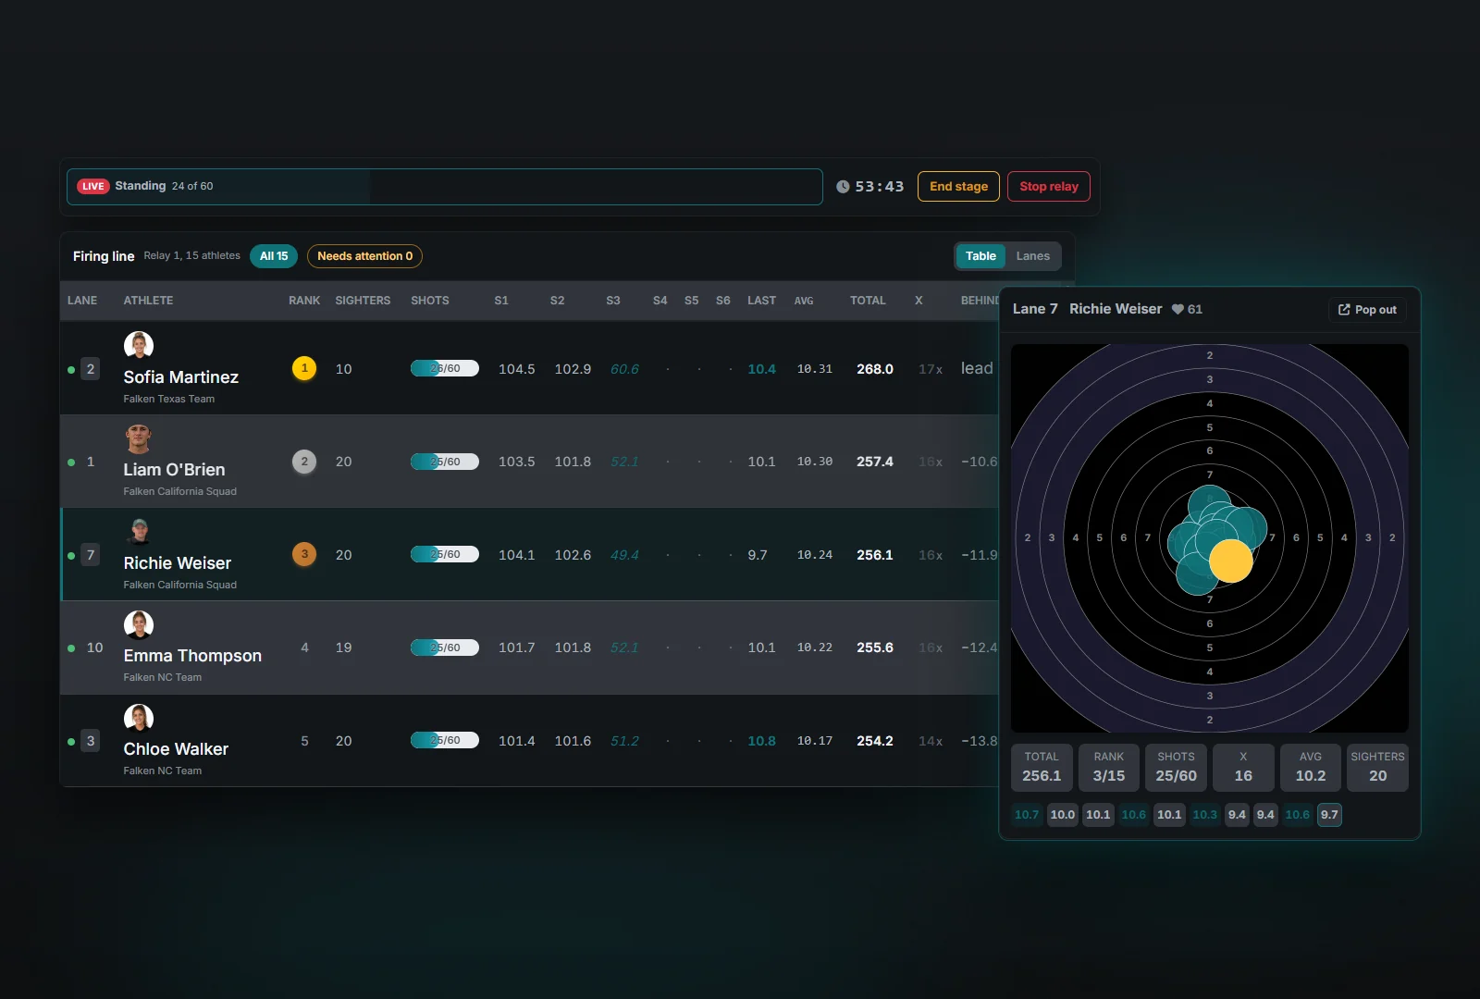The image size is (1480, 999).
Task: Switch to the Table view
Action: (x=980, y=256)
